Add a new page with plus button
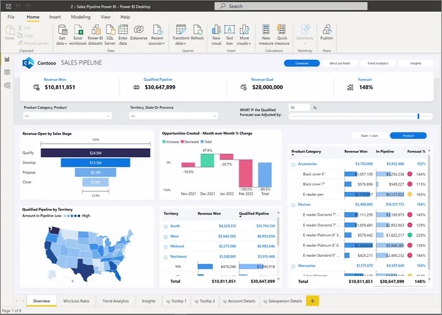 [x=313, y=301]
